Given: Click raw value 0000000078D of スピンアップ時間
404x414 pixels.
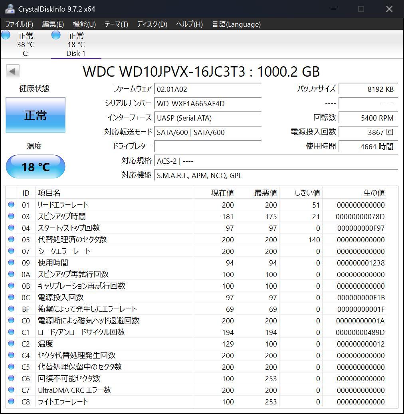Looking at the screenshot, I should [360, 216].
